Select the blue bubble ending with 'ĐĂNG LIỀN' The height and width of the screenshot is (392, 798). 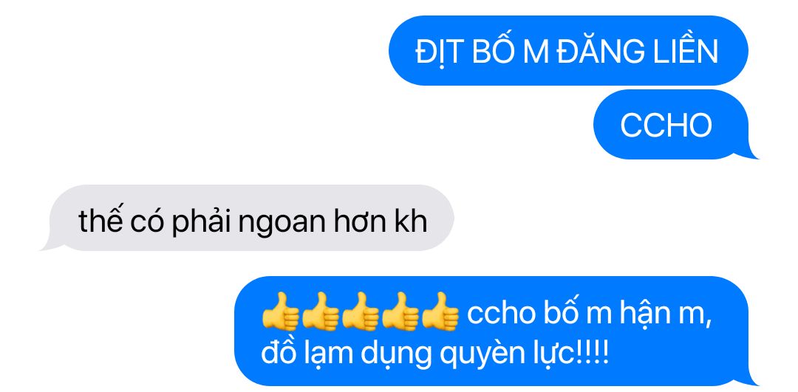click(x=568, y=50)
